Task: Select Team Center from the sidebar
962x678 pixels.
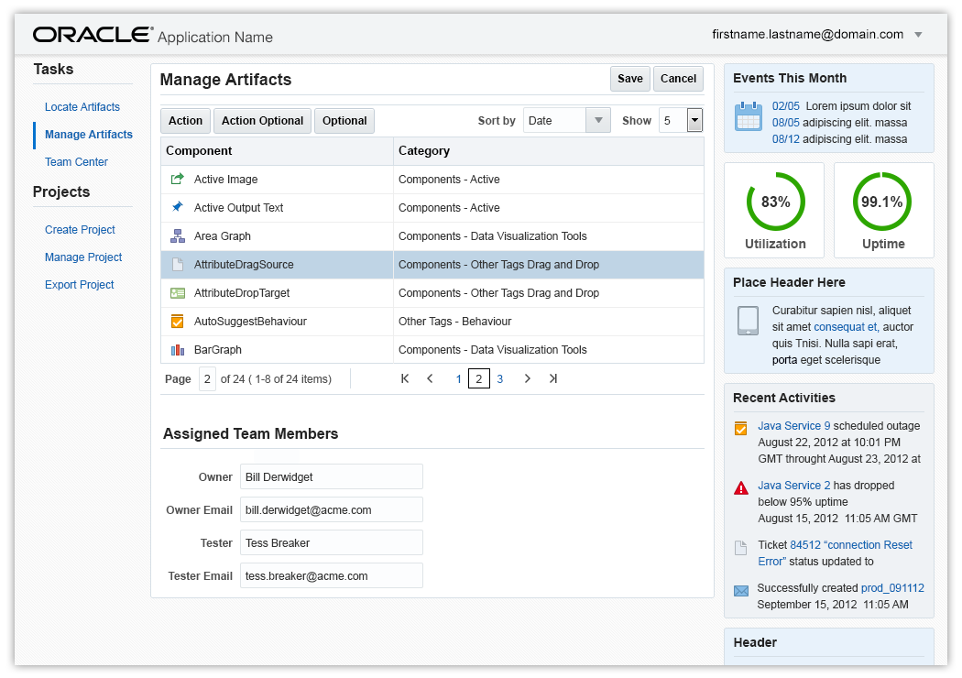Action: (76, 162)
